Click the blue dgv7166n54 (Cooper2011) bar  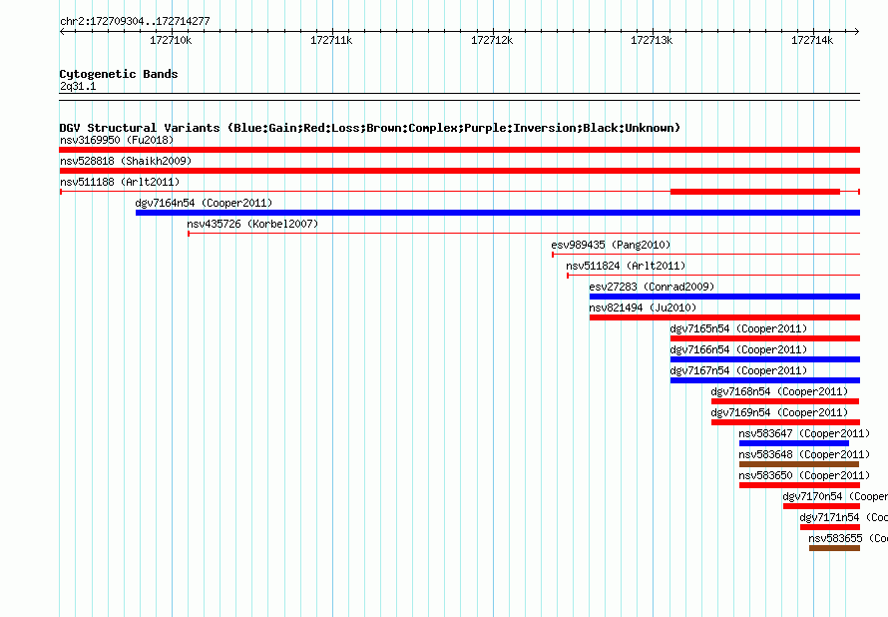[765, 359]
